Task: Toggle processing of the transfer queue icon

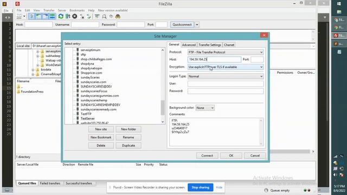Action: pos(68,16)
